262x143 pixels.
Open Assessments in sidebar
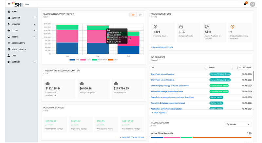pyautogui.click(x=18, y=43)
